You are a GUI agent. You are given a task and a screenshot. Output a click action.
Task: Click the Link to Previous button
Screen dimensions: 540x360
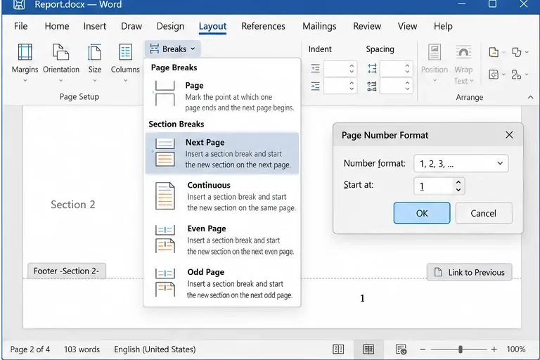click(x=470, y=272)
